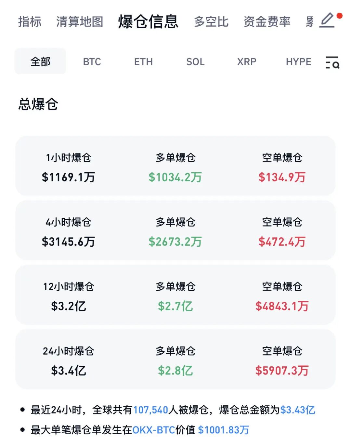This screenshot has width=351, height=445.
Task: Filter liquidations by ETH
Action: [x=143, y=62]
